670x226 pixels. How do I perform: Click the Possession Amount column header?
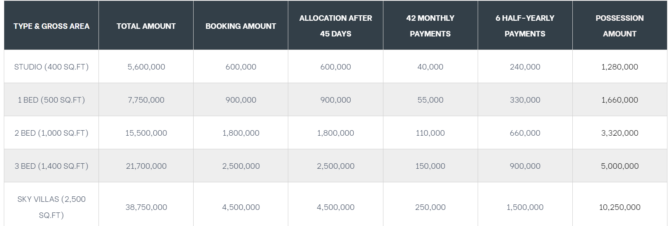[620, 26]
